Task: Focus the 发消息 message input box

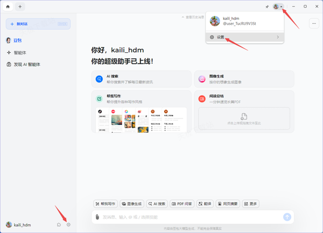Action: [192, 217]
